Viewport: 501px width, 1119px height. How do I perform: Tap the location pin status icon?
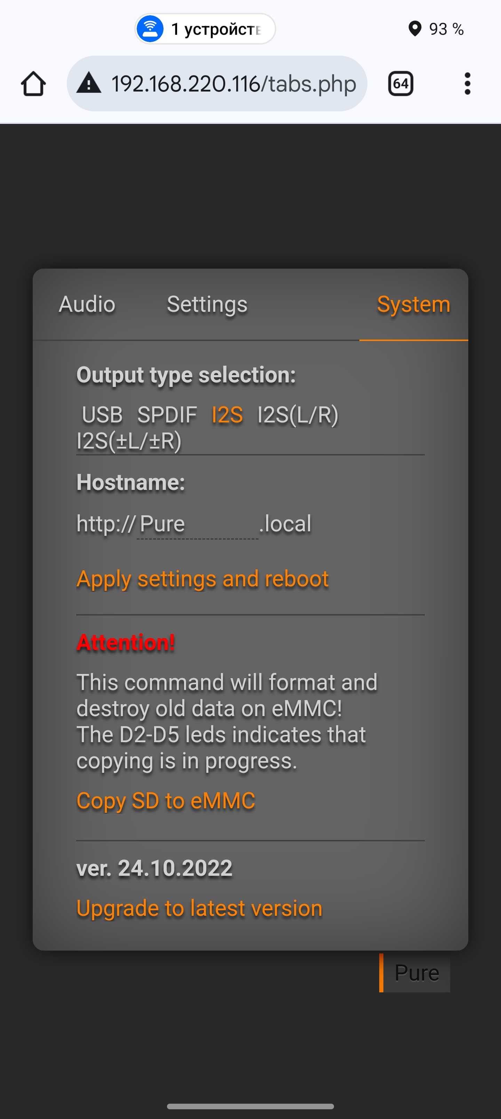pyautogui.click(x=415, y=29)
